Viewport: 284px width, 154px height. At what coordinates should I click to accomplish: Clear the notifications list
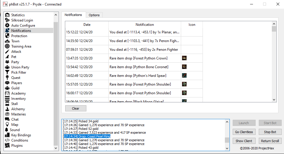[76, 108]
